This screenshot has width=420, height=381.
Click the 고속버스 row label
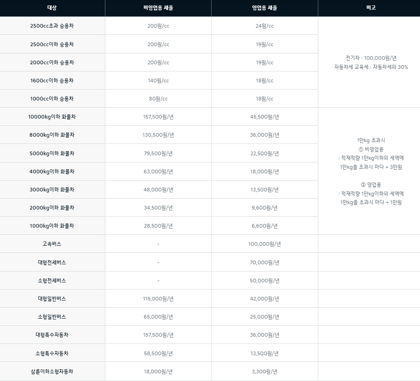pos(52,244)
